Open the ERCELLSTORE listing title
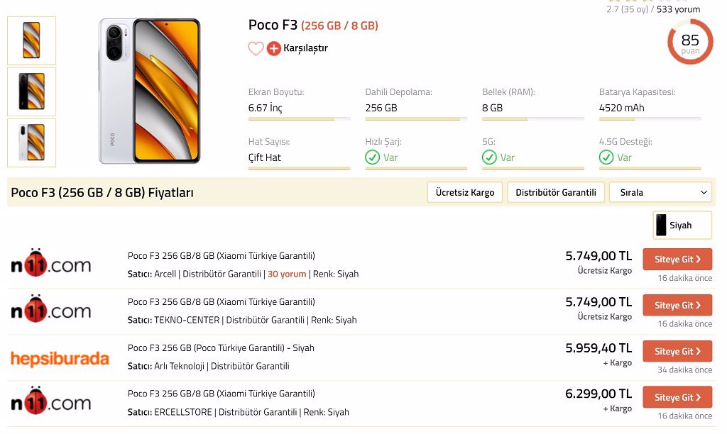Viewport: 727px width, 434px height. pos(222,394)
